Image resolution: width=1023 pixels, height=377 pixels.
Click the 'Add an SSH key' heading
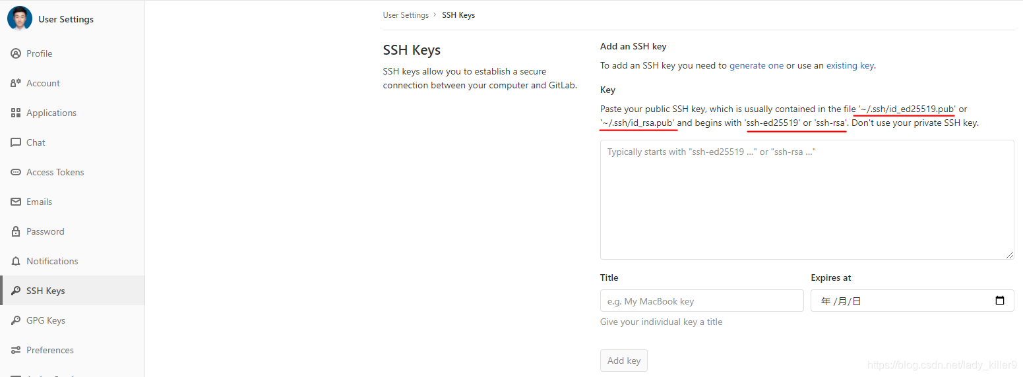(633, 46)
